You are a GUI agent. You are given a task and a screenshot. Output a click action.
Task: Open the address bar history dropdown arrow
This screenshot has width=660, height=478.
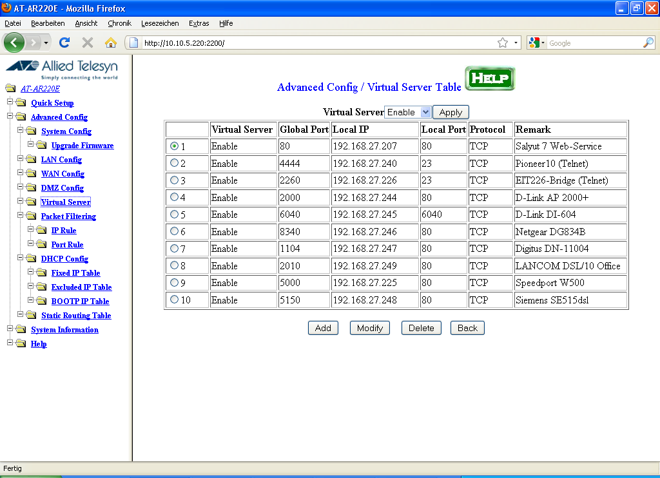click(516, 43)
